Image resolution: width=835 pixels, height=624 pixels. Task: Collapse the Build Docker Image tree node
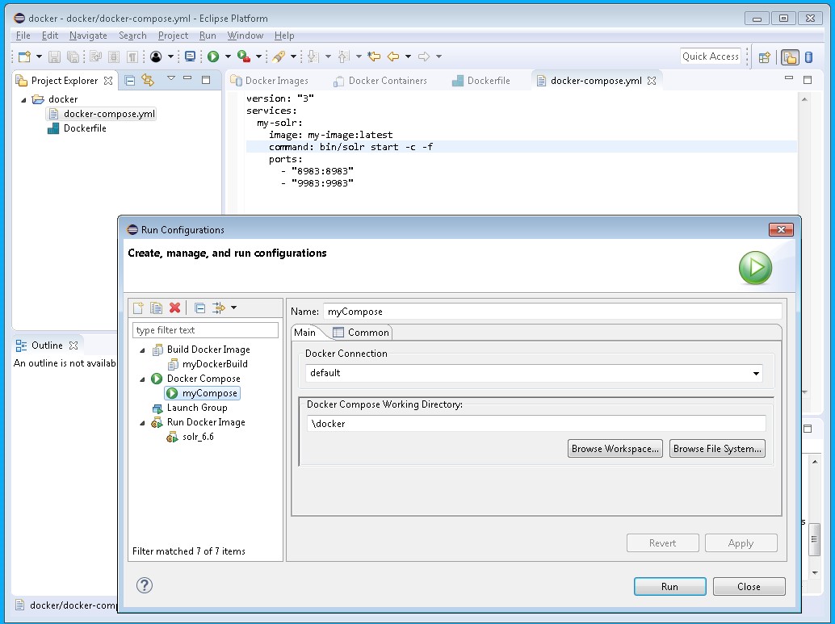pyautogui.click(x=144, y=350)
